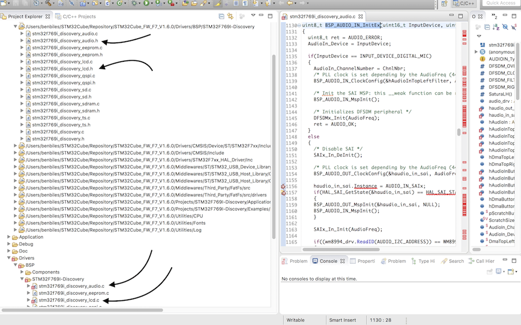Click the green Run button in toolbar
This screenshot has height=325, width=521.
coord(146,3)
